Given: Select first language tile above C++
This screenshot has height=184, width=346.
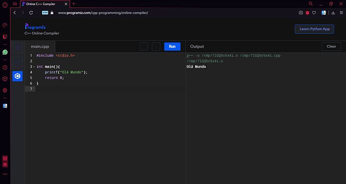Looking at the screenshot, I should pos(18,48).
